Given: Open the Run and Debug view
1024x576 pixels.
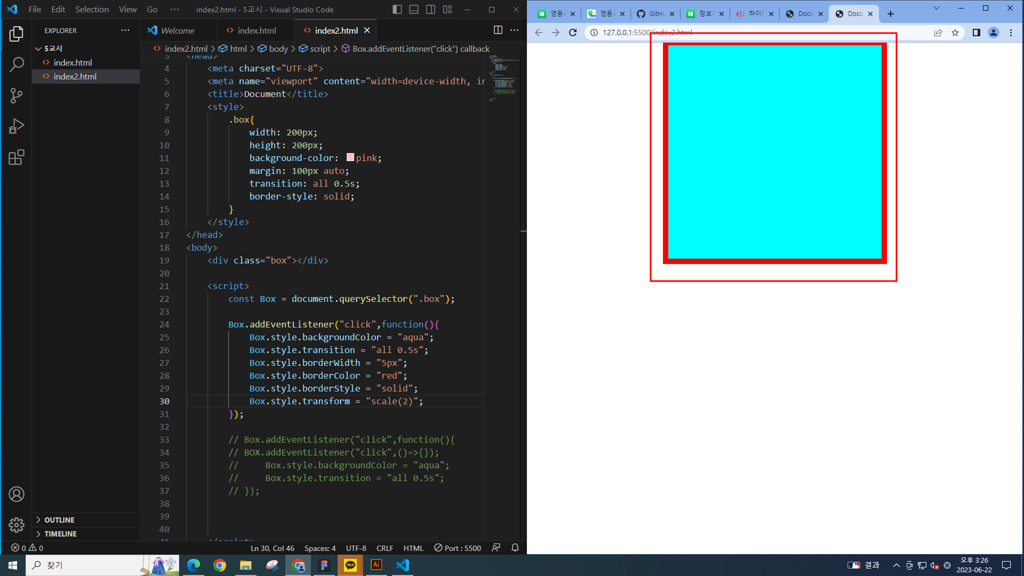Looking at the screenshot, I should pos(17,126).
